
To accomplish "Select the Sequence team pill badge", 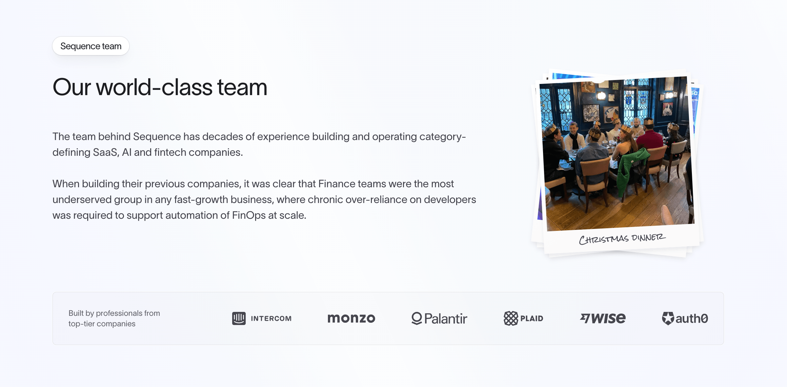I will (x=91, y=46).
